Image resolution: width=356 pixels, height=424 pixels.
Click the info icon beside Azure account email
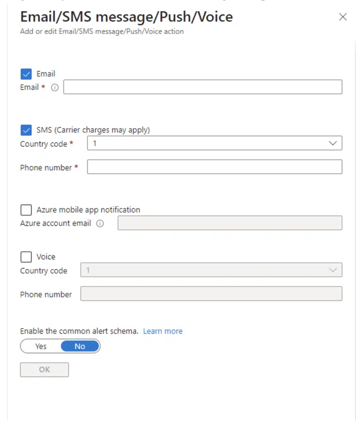pos(100,224)
